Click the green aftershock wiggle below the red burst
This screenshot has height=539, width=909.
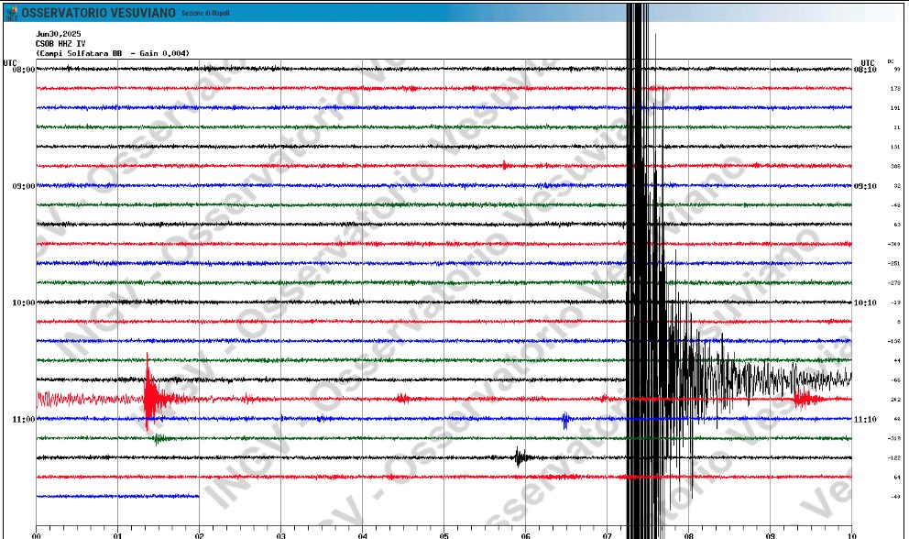[x=159, y=439]
